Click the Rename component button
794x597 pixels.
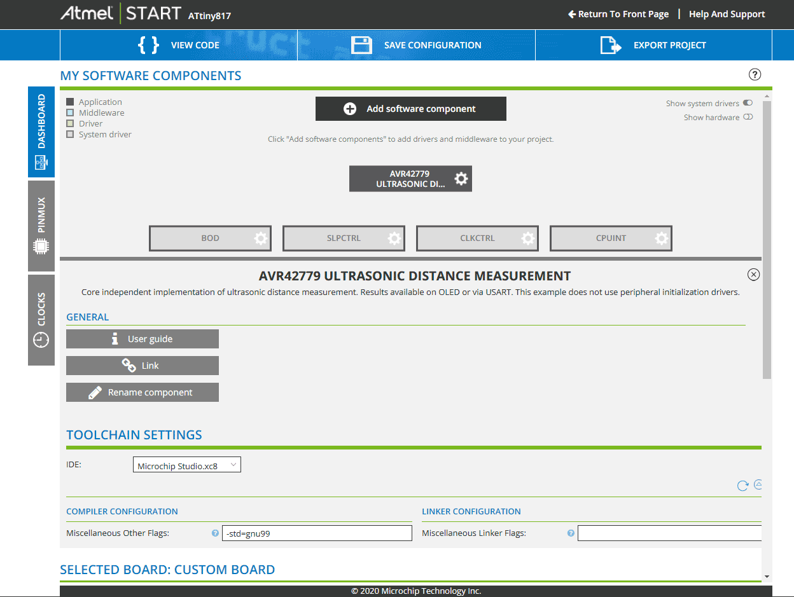click(x=143, y=392)
